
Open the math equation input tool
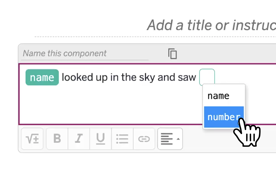coord(32,139)
